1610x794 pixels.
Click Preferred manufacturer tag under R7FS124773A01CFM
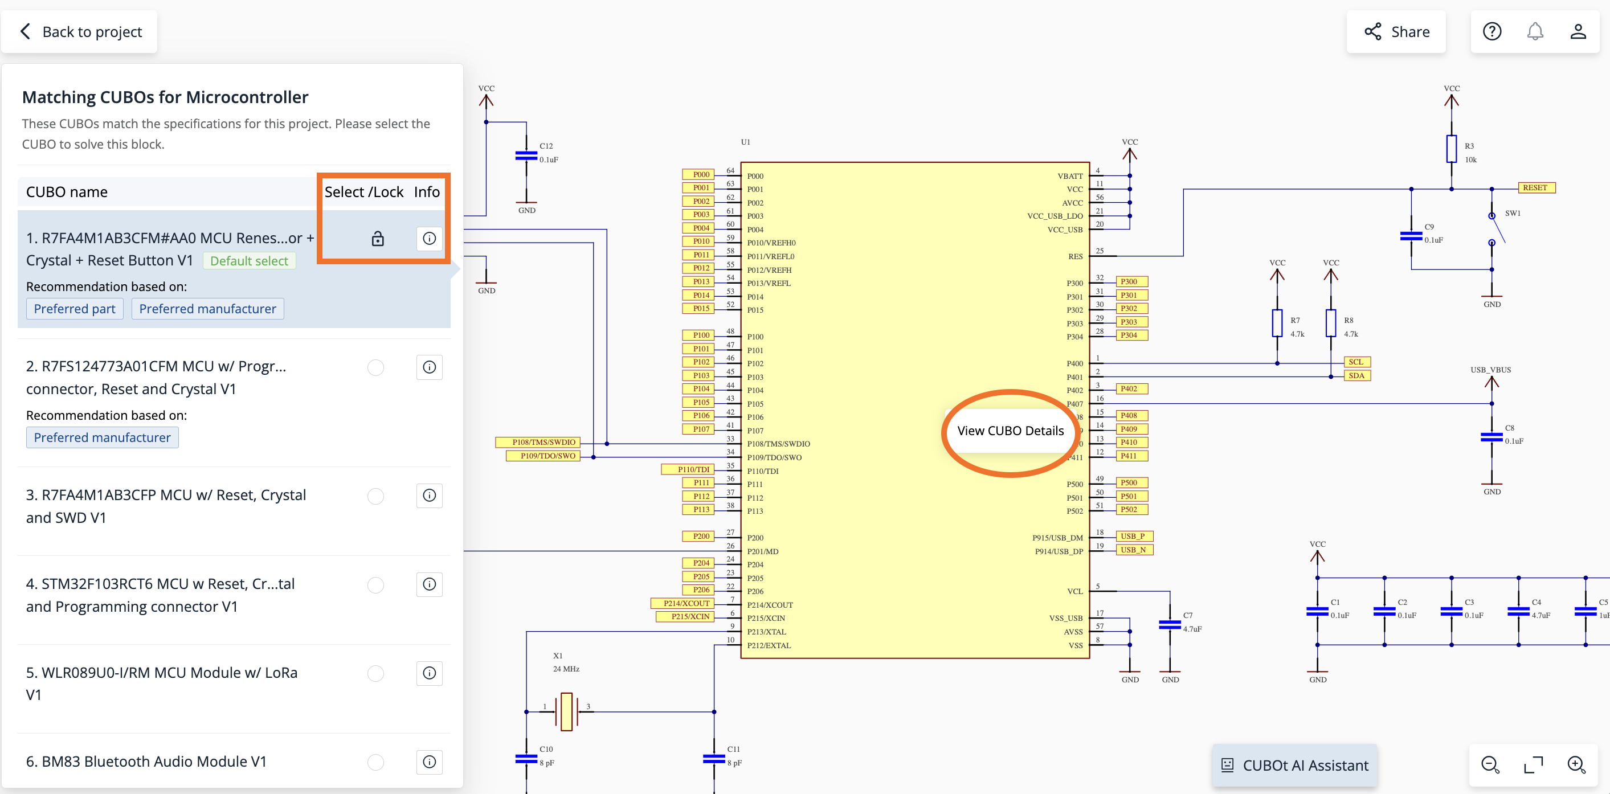point(102,438)
